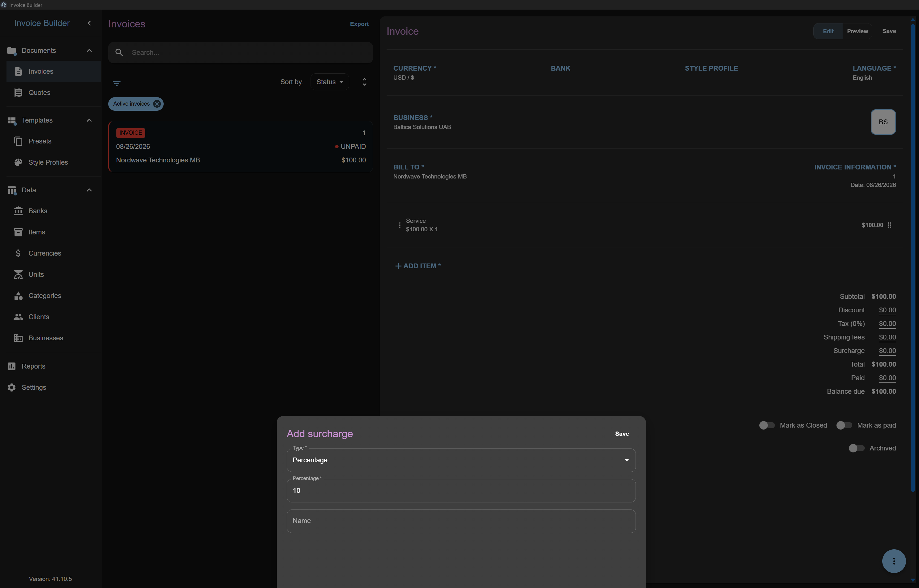Click the BS business avatar

(x=883, y=122)
